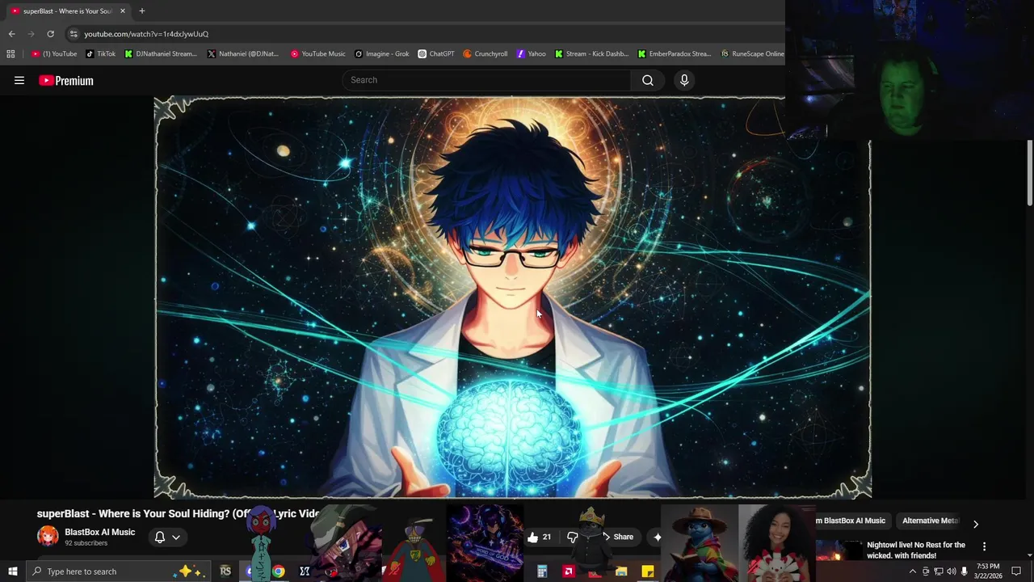Open the red AMD software taskbar icon

[x=568, y=571]
